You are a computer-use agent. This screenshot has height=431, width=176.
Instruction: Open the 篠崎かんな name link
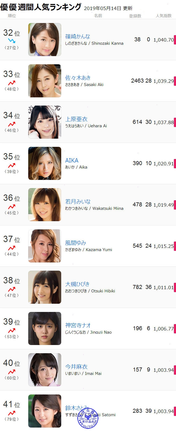click(x=78, y=37)
